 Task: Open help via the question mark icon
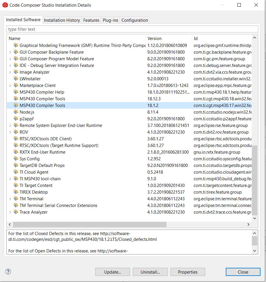[x=8, y=272]
